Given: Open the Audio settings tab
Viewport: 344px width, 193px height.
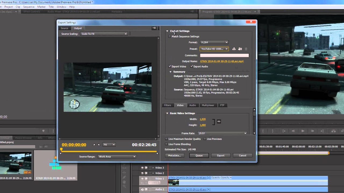Looking at the screenshot, I should point(192,105).
